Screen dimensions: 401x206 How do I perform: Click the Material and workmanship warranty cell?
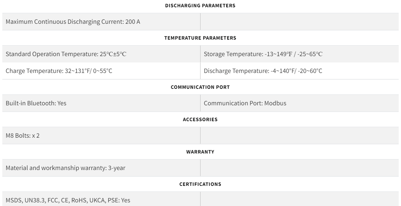65,168
